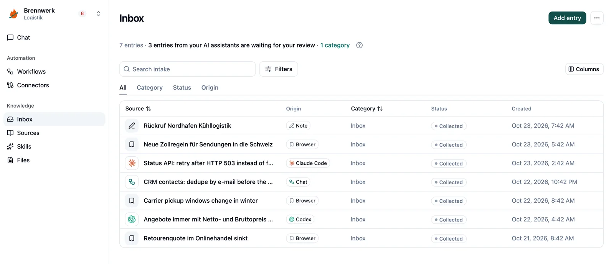Click date Oct 23, 2026, 7:42 AM

coord(543,126)
